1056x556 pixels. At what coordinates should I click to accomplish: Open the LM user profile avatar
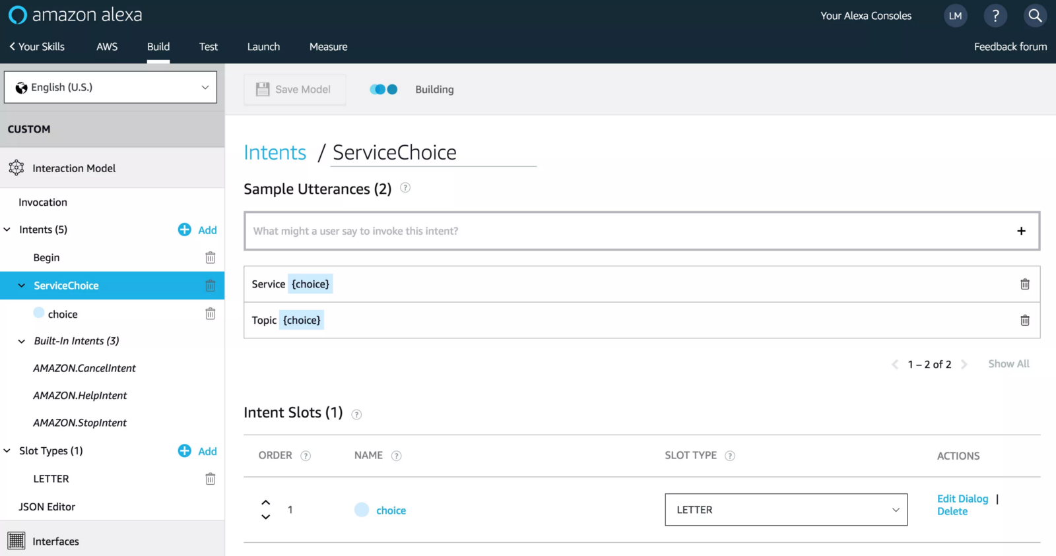[955, 16]
